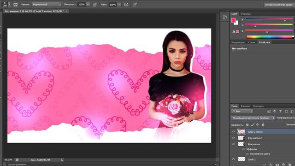Screen dimensions: 295x166
Task: Toggle pressure-for-opacity icon in options bar
Action: pyautogui.click(x=95, y=5)
